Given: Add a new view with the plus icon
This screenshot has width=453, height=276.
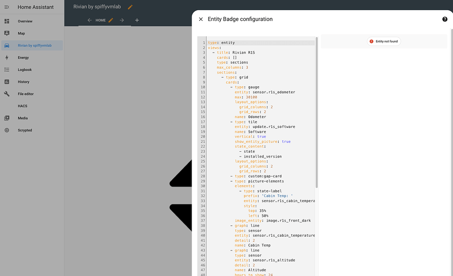Looking at the screenshot, I should pos(137,20).
